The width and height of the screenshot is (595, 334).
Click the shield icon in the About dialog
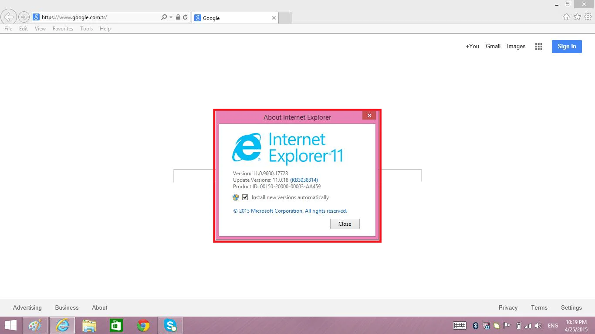click(235, 197)
